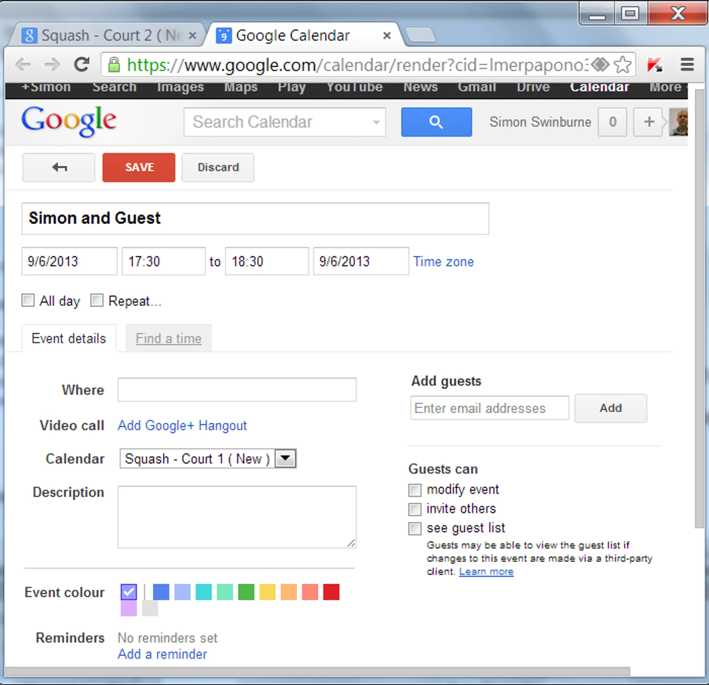This screenshot has height=685, width=709.
Task: Click the blue search magnifier button
Action: click(436, 122)
